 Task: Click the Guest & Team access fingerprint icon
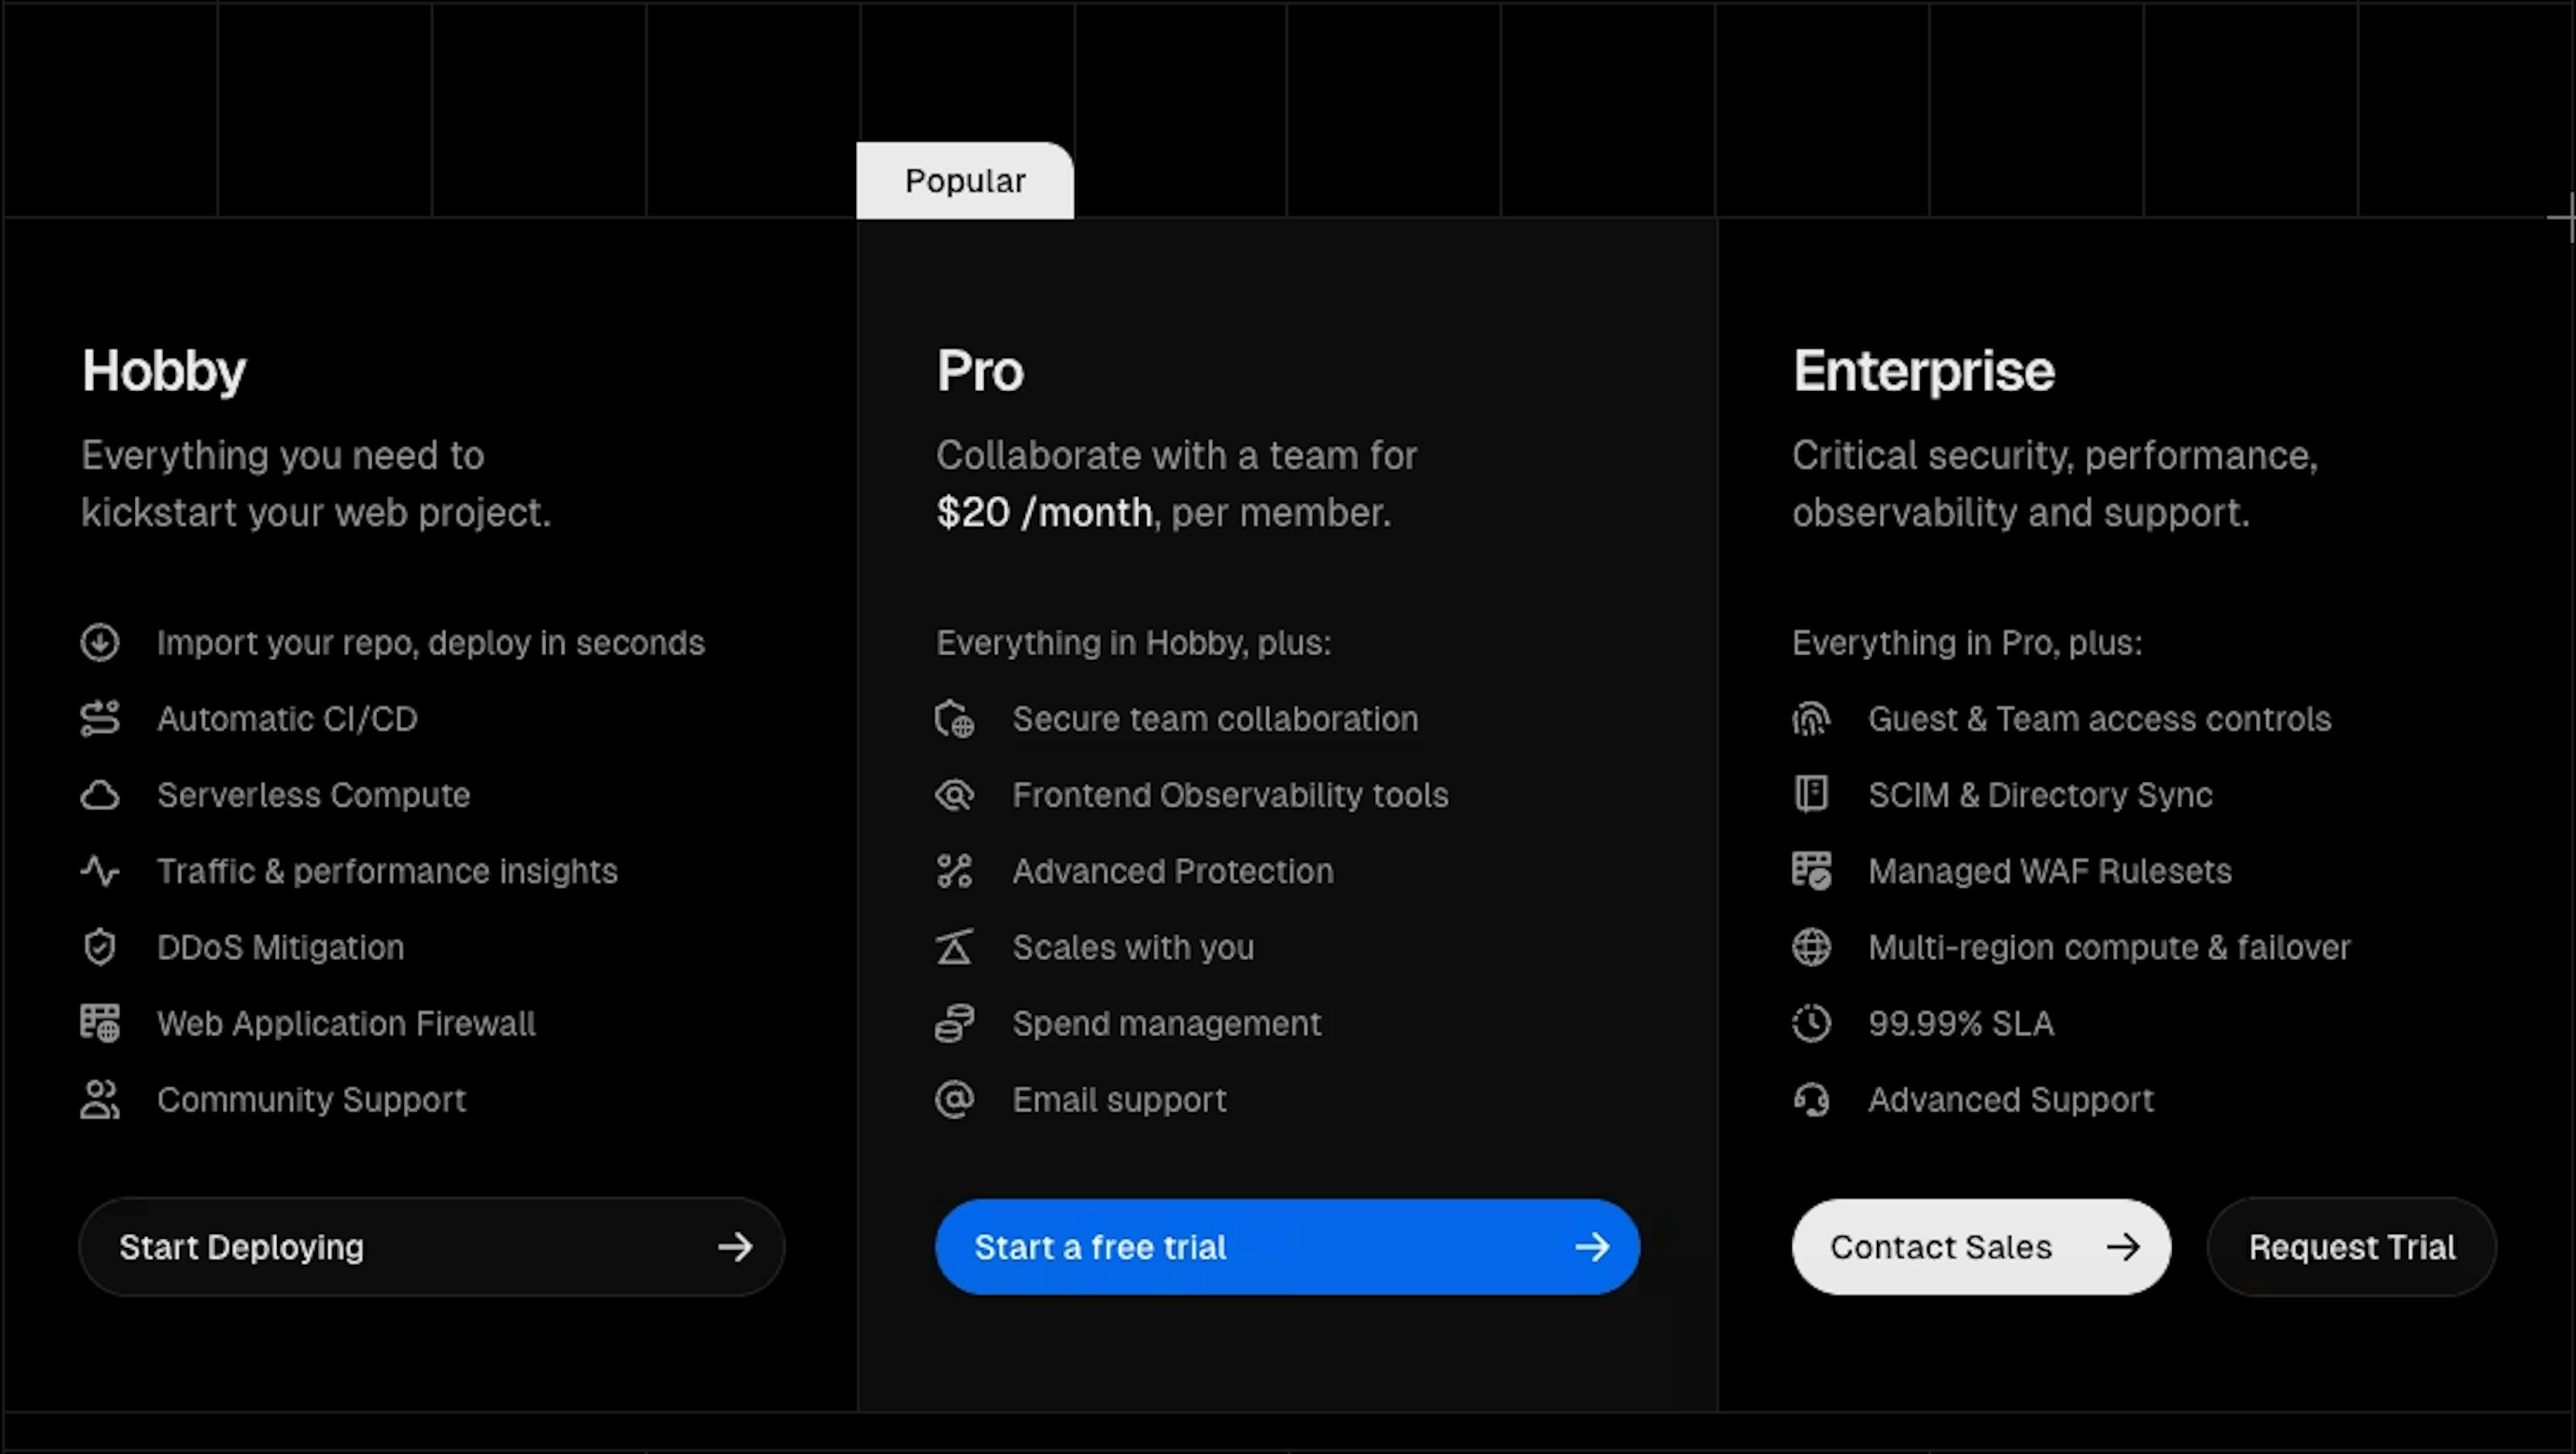[x=1812, y=719]
